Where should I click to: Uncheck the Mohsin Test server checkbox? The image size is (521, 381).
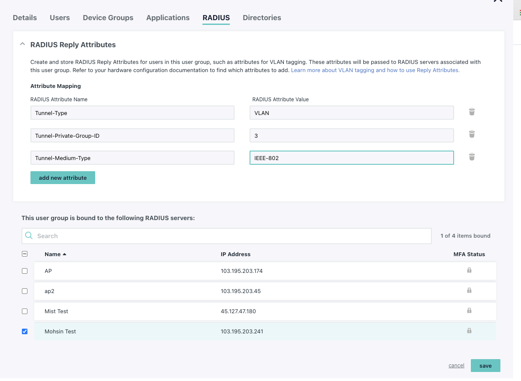click(x=24, y=331)
